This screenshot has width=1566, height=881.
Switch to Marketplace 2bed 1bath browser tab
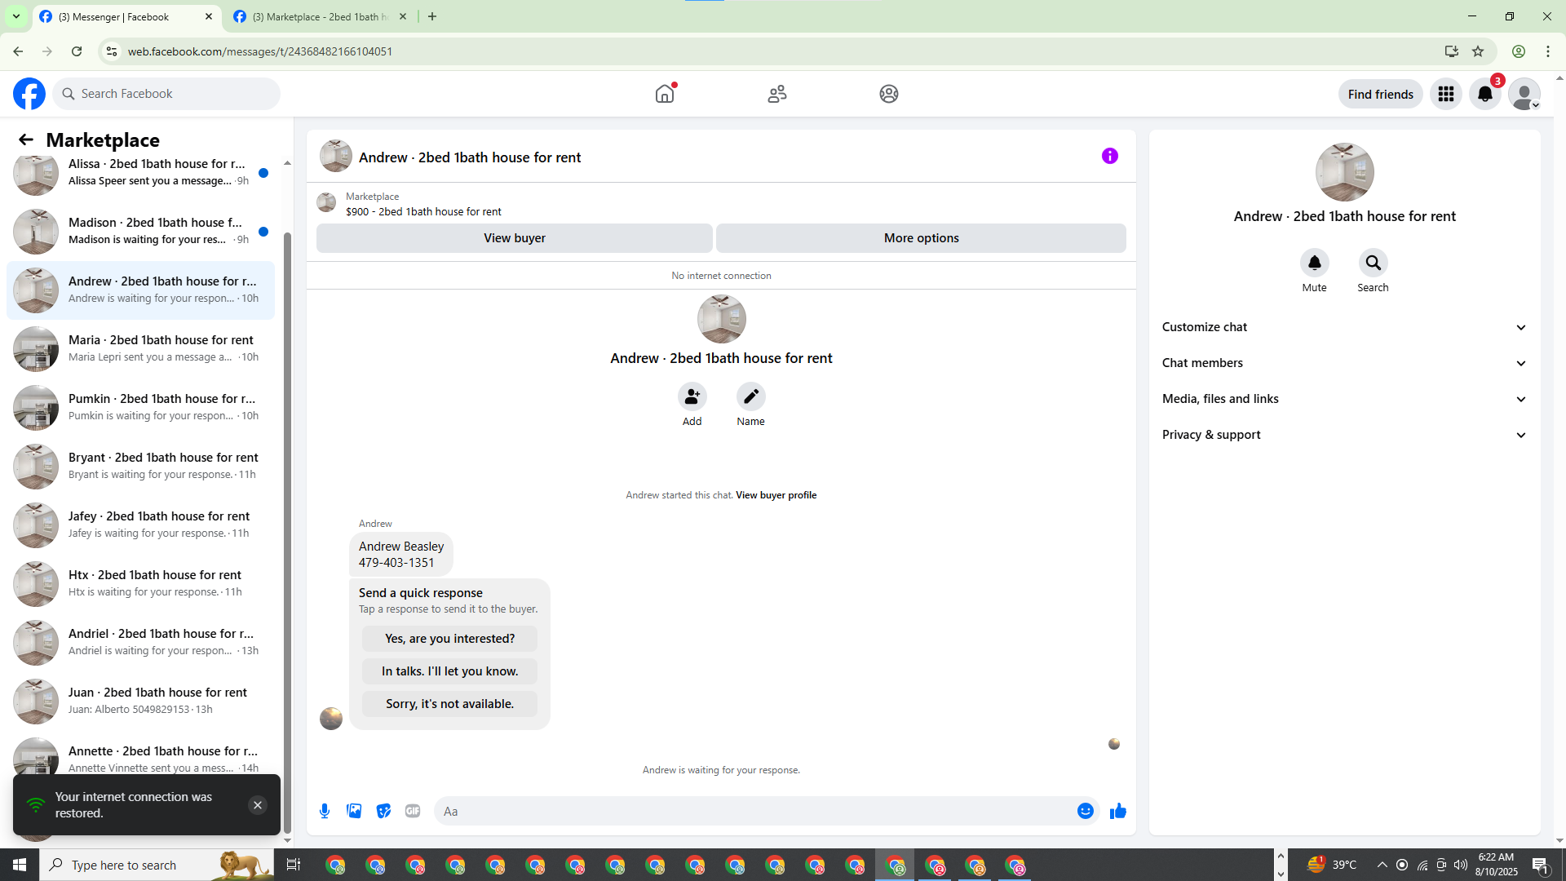[318, 16]
